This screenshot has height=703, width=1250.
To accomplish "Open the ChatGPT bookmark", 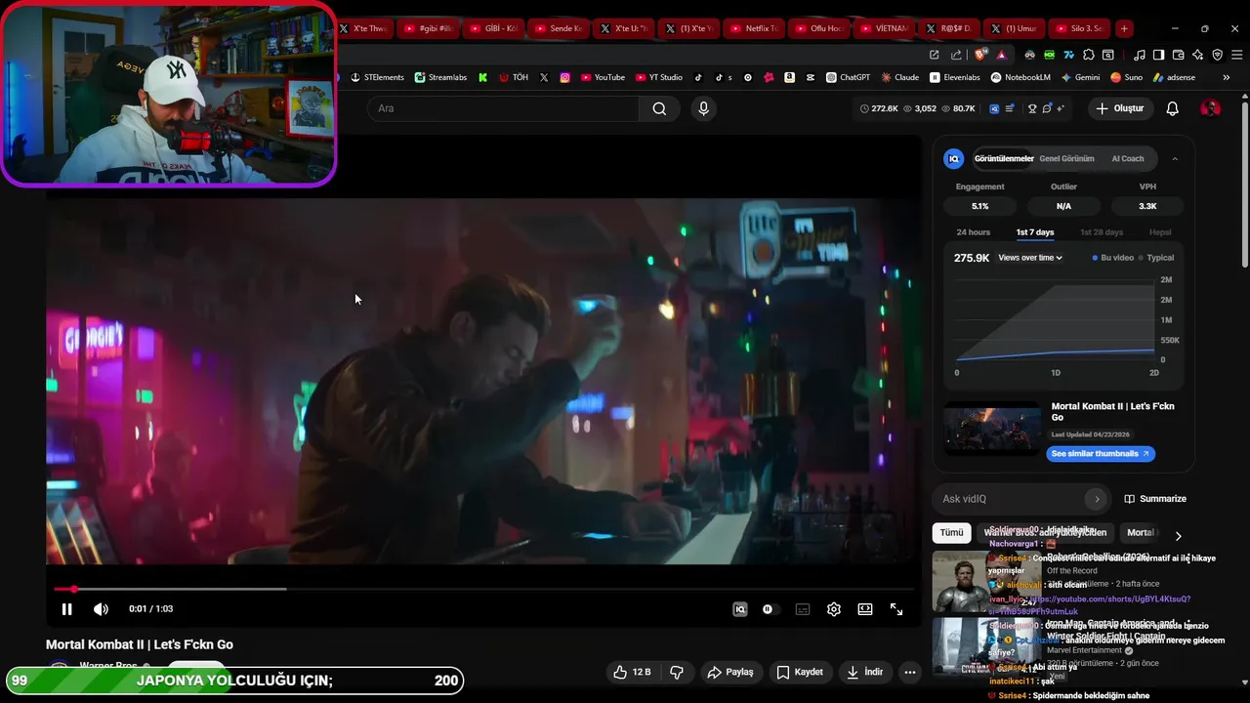I will pos(848,77).
